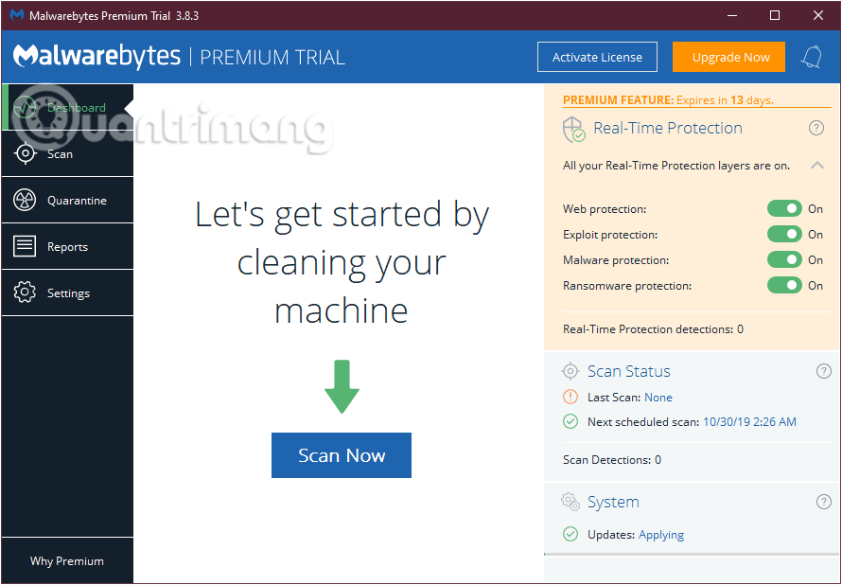The image size is (842, 585).
Task: Open the Settings section
Action: pos(68,292)
